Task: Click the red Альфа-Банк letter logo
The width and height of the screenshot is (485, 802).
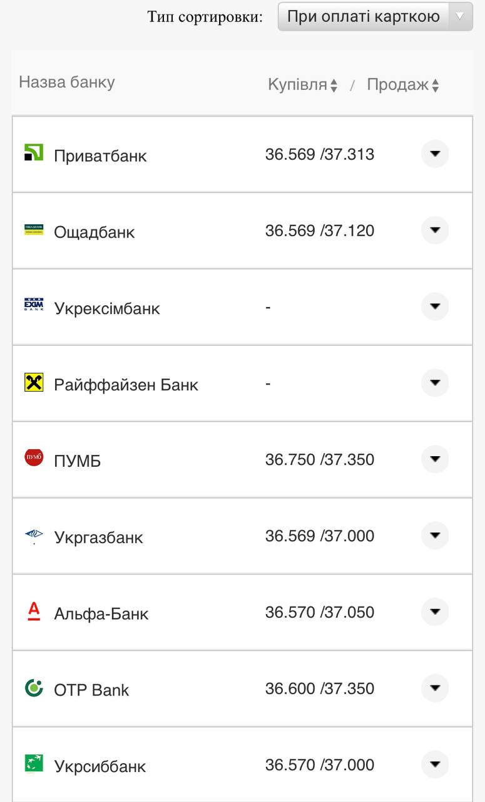Action: tap(34, 611)
